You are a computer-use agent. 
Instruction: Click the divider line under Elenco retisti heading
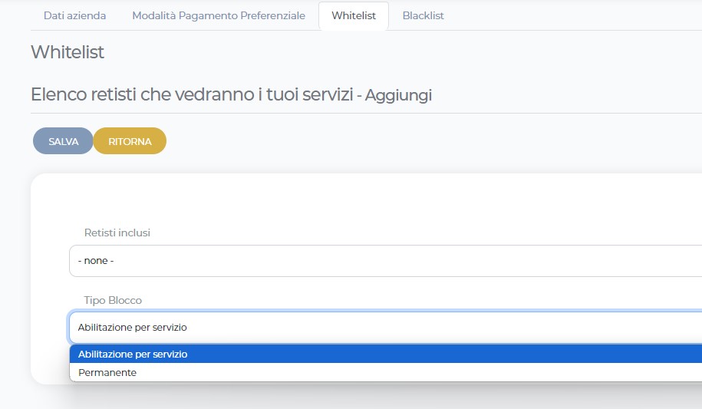(368, 114)
